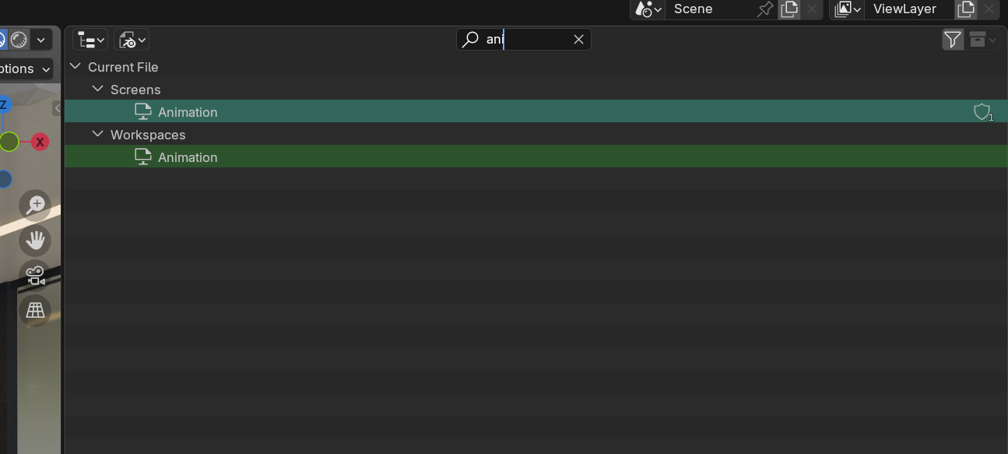Click the red X axis gizmo
This screenshot has width=1008, height=454.
(x=40, y=142)
